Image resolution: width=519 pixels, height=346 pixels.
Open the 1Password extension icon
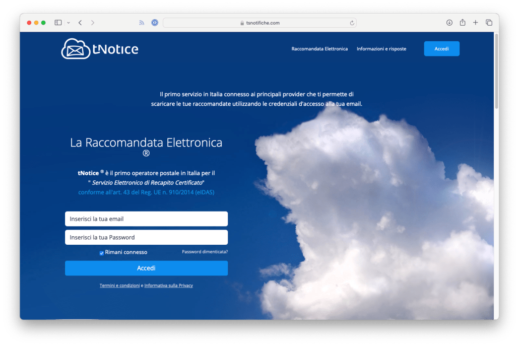155,23
